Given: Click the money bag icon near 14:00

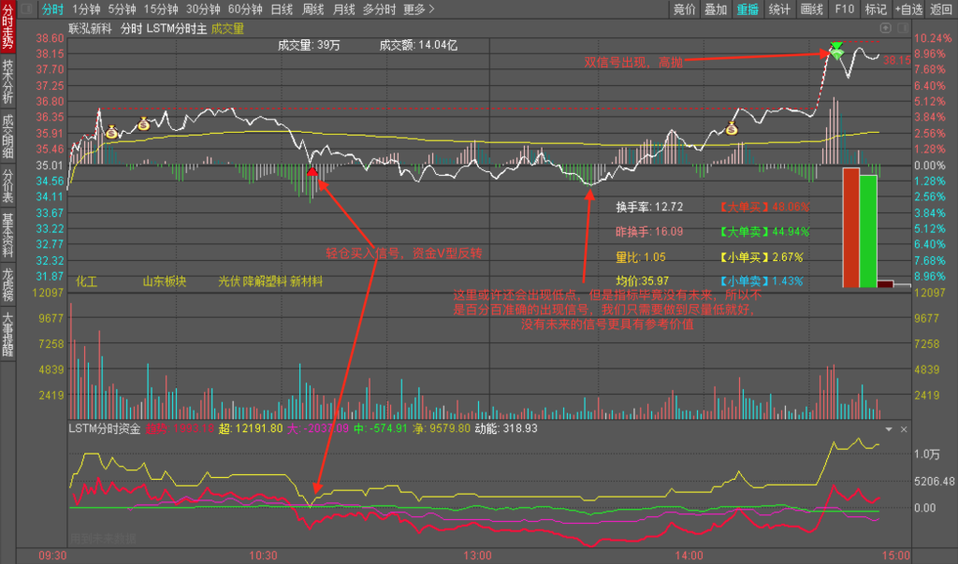Looking at the screenshot, I should pyautogui.click(x=733, y=129).
